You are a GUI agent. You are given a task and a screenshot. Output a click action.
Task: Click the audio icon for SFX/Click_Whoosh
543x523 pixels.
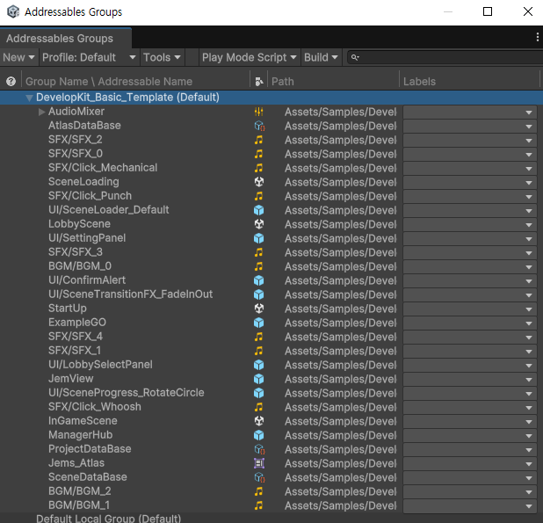pos(258,407)
